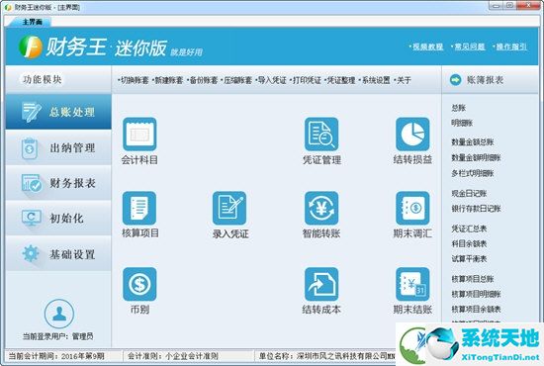The image size is (544, 366).
Task: Open the 科目余额表 report
Action: tap(469, 243)
